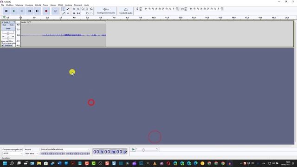Select the Envelope tool
Viewport: 297px width, 167px height.
coord(68,9)
